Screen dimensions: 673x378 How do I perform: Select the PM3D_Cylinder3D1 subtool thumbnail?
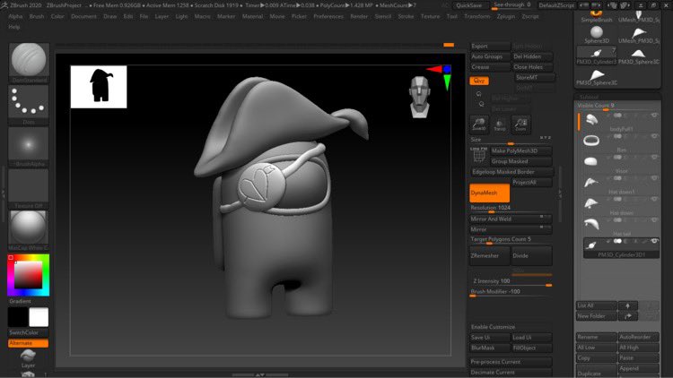point(591,245)
